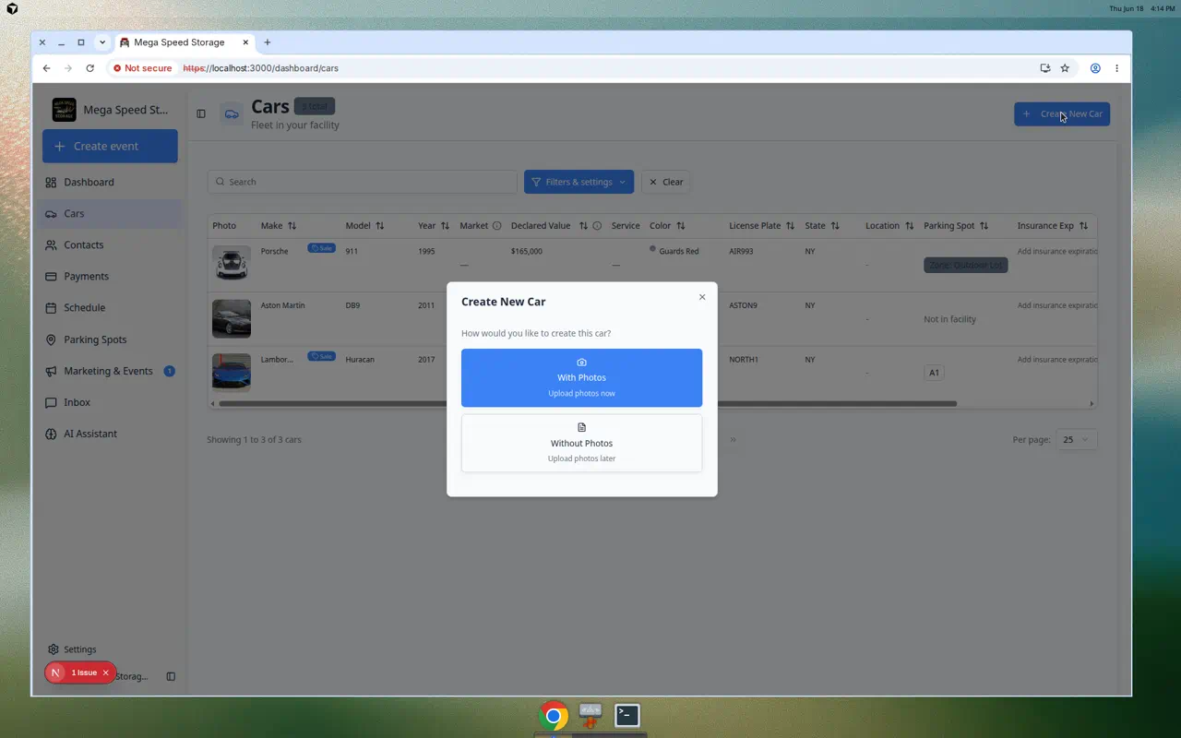Sort the table by License Plate
The image size is (1181, 738).
[790, 226]
